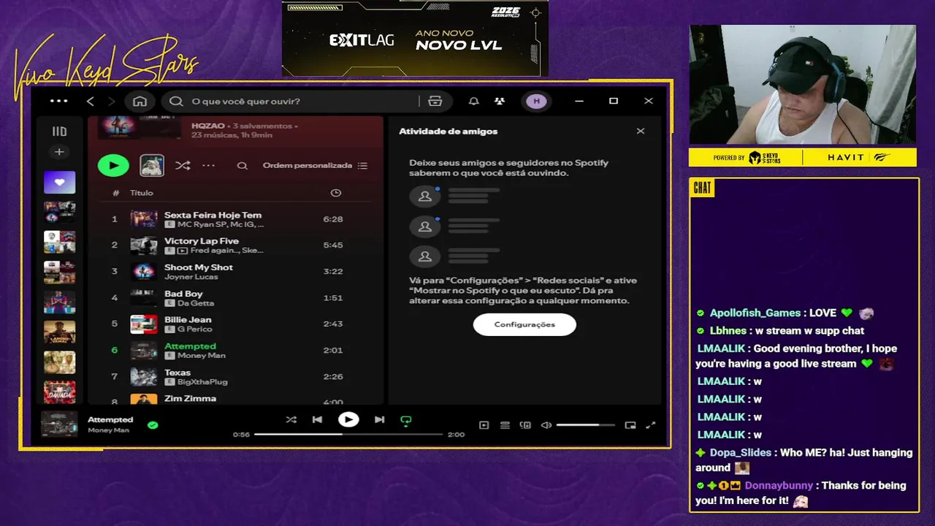Create a playlist with the plus icon
The height and width of the screenshot is (526, 935).
click(x=59, y=152)
